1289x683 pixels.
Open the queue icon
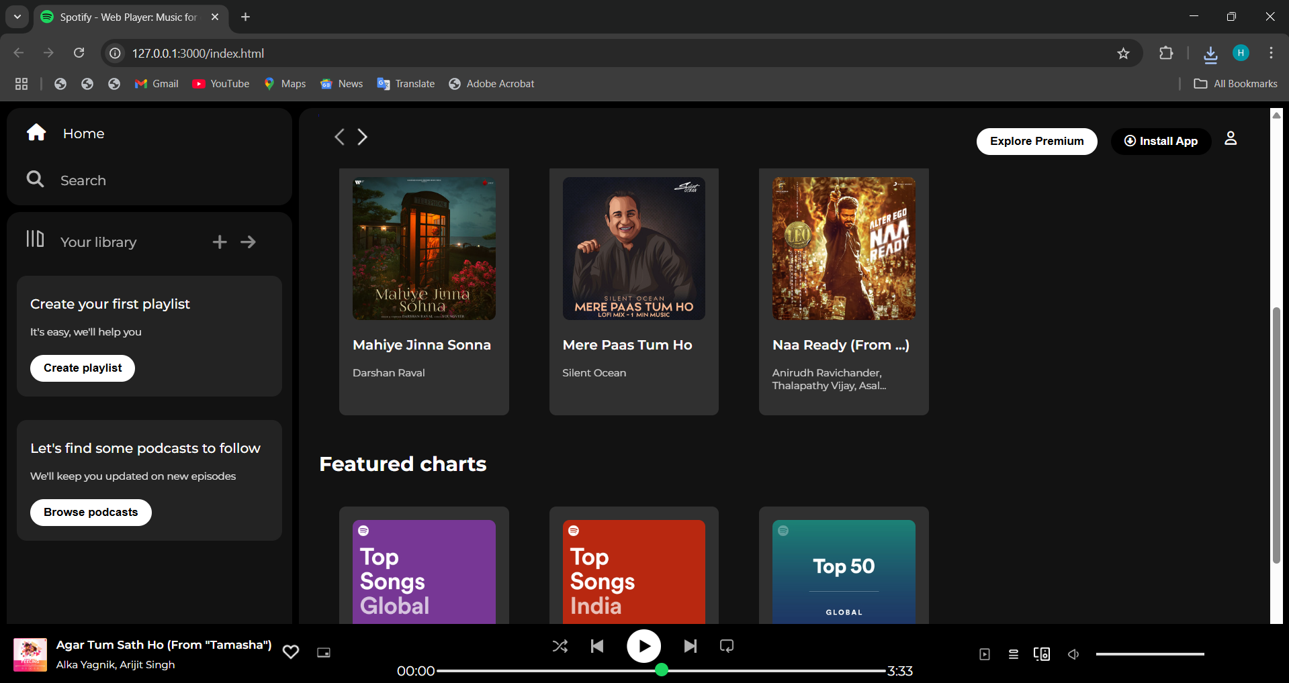click(x=1013, y=654)
